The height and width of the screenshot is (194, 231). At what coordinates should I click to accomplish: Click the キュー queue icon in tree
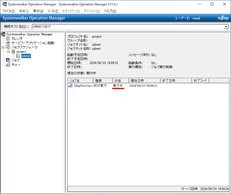pos(8,65)
